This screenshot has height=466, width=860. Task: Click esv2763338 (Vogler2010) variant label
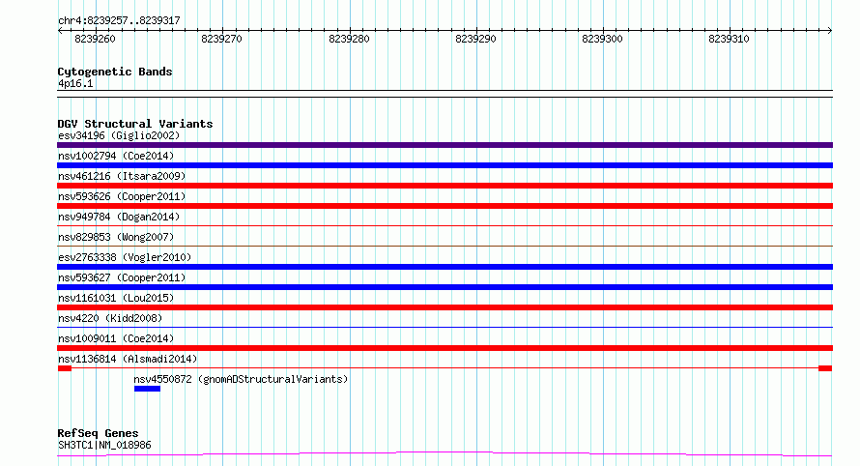125,257
